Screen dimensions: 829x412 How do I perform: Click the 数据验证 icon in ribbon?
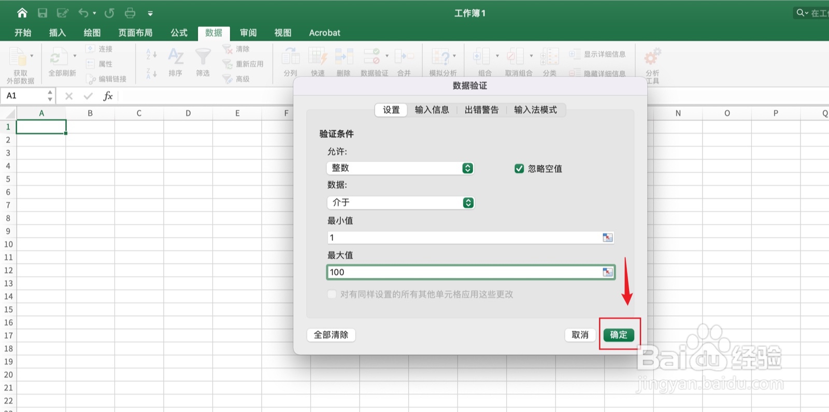(372, 56)
